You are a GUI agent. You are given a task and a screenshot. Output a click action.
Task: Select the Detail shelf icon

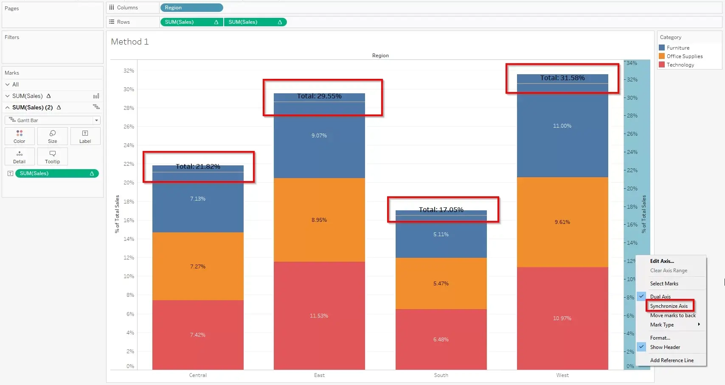point(19,156)
